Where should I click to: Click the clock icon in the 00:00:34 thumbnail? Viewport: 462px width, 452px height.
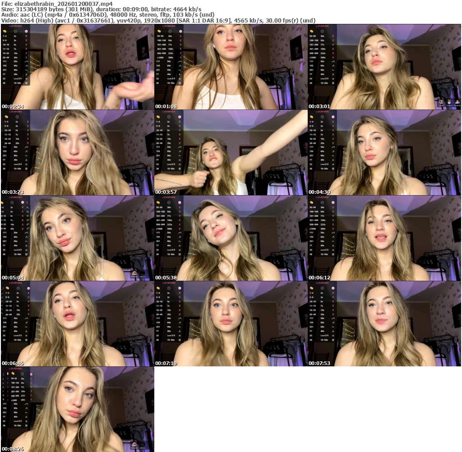16,31
